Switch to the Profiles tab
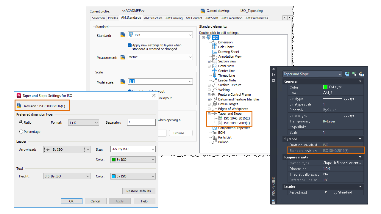The image size is (381, 214). click(113, 18)
